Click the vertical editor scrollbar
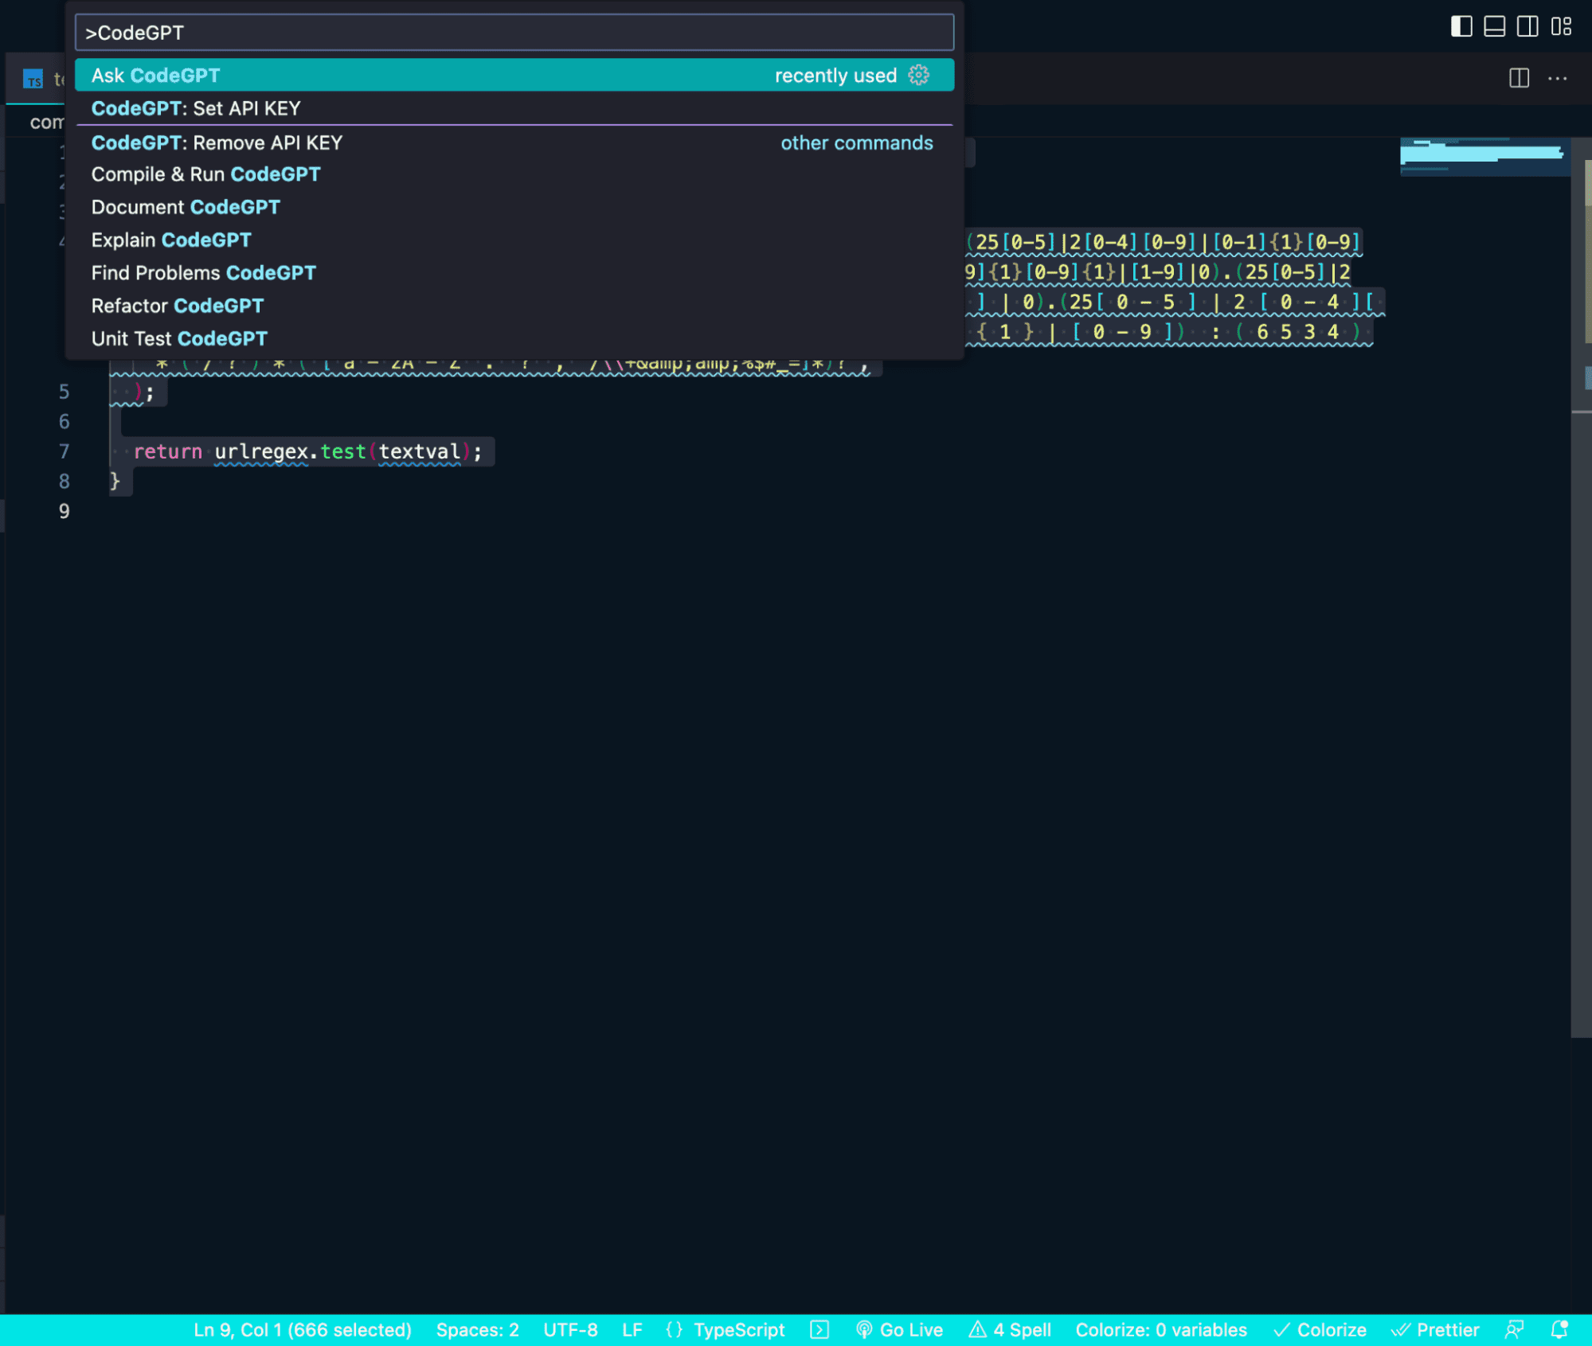 1581,587
